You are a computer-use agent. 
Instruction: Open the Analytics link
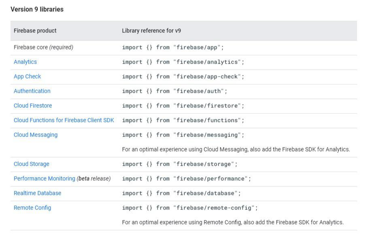tap(25, 62)
